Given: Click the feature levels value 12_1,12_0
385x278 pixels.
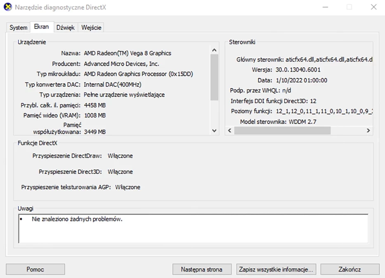Looking at the screenshot, I should click(324, 111).
